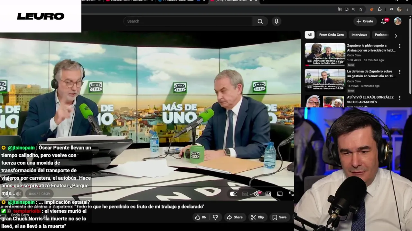Screen dimensions: 412x231
Task: Click the 8:44 / 1:08:39 time display
Action: pos(39,194)
